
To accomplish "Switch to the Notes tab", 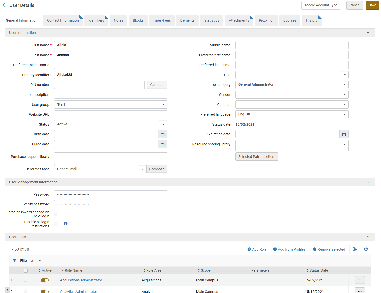I will coord(118,20).
